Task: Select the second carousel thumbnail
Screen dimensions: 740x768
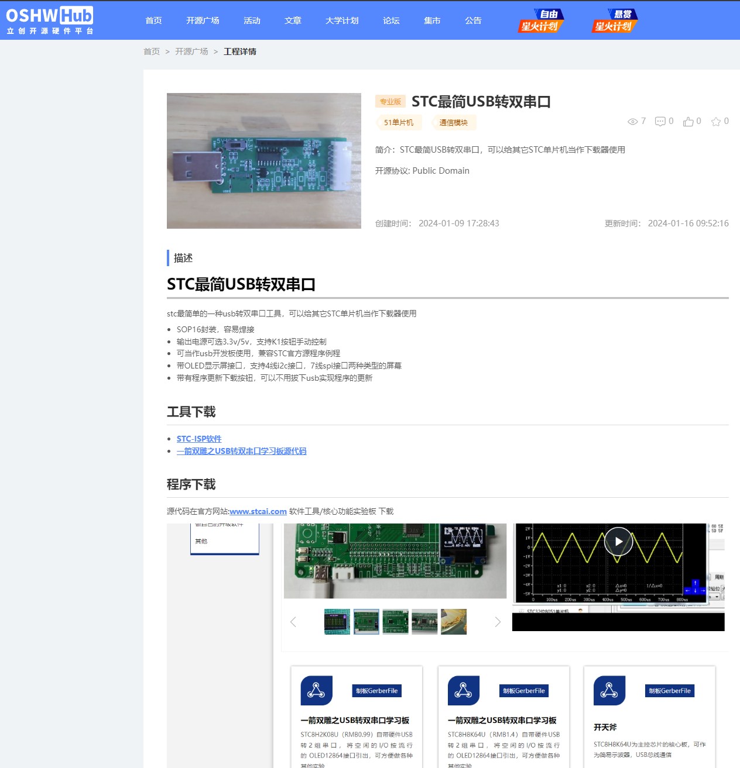Action: point(366,622)
